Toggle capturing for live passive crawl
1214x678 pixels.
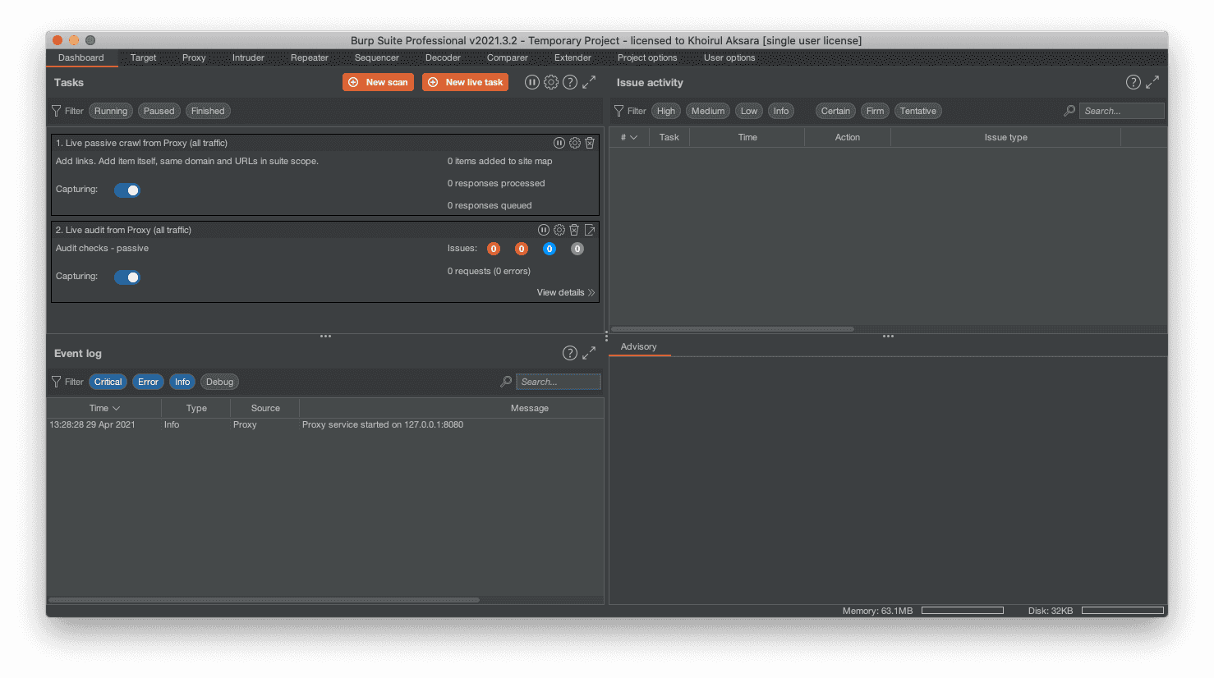[x=127, y=190]
